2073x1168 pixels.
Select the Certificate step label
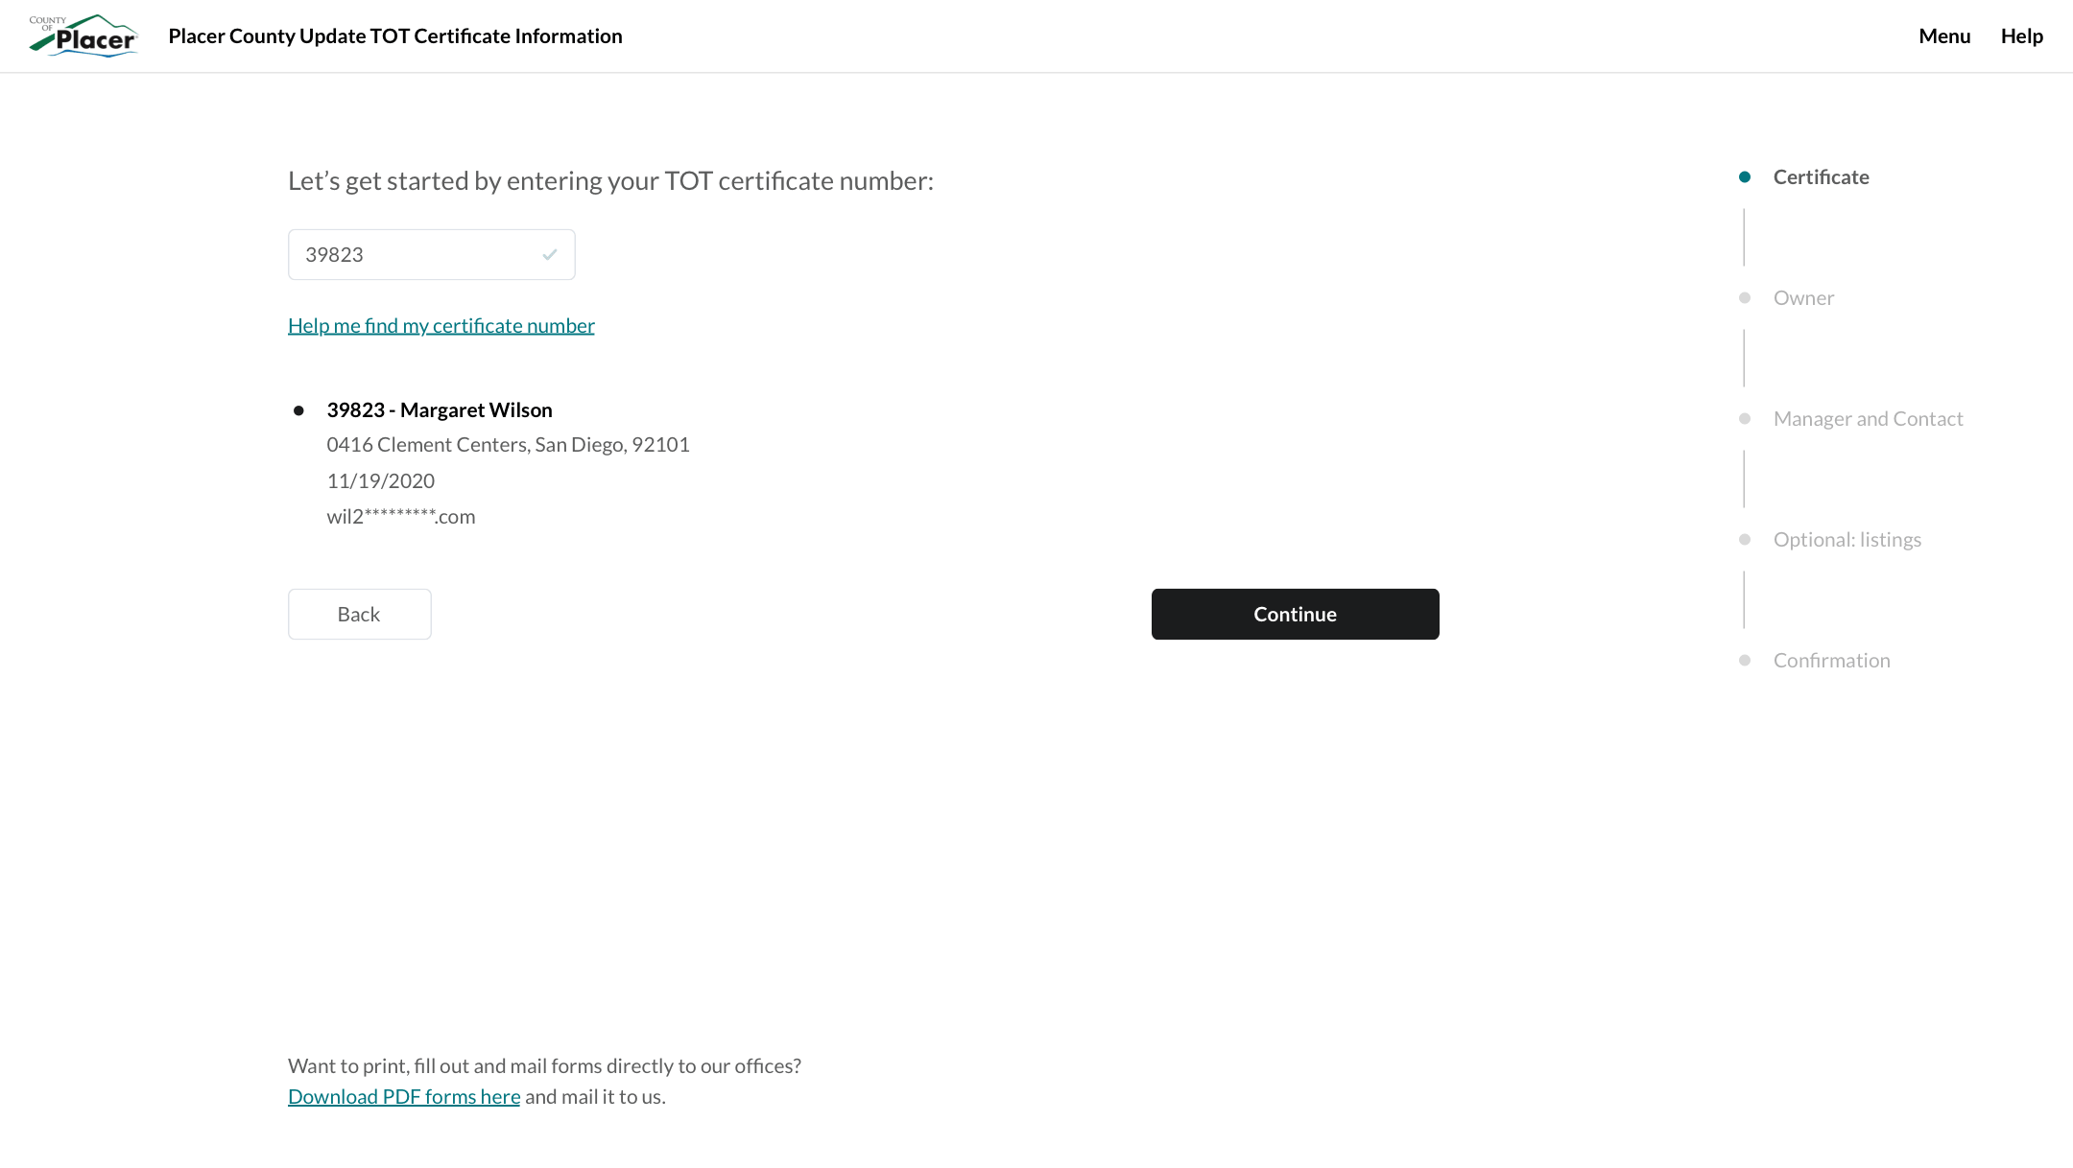point(1821,177)
